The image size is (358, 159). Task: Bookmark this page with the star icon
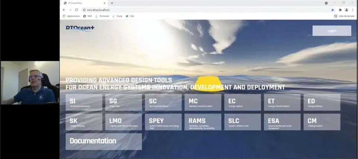[x=333, y=10]
